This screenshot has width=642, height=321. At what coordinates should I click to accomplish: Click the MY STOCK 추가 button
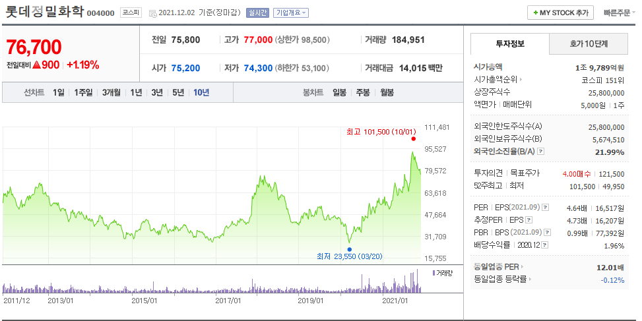tap(560, 13)
